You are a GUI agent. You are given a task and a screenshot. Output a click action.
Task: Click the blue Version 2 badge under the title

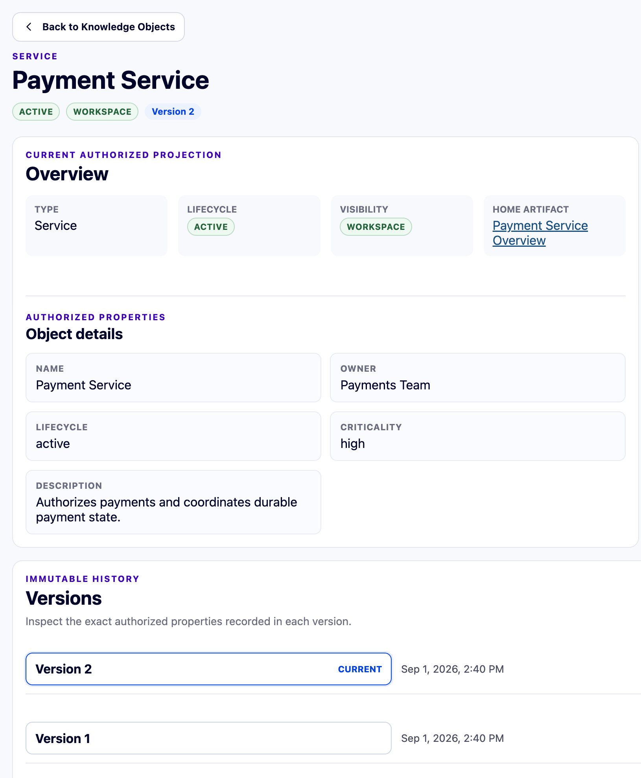(x=173, y=112)
